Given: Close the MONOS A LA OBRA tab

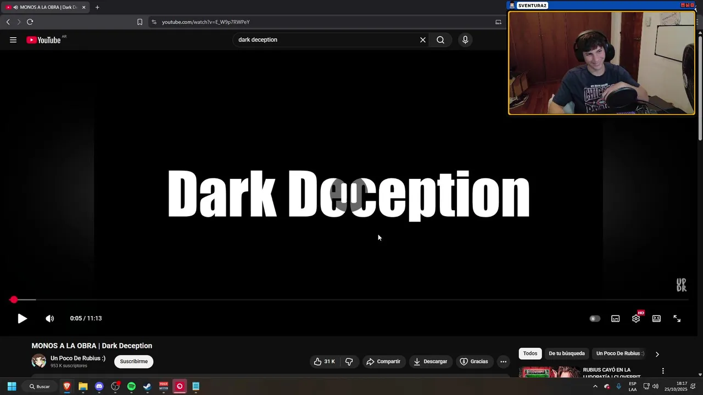Looking at the screenshot, I should pyautogui.click(x=83, y=7).
